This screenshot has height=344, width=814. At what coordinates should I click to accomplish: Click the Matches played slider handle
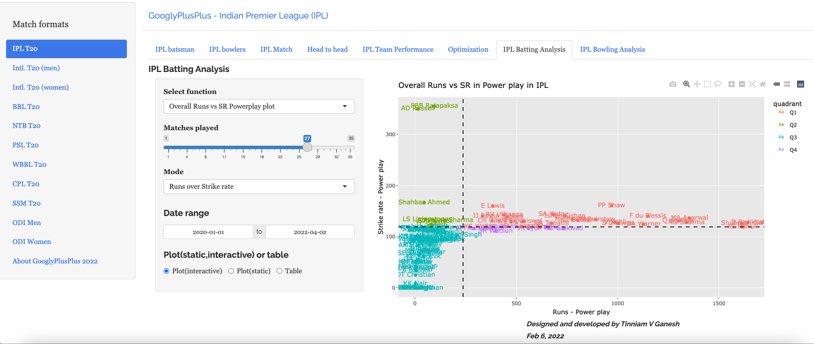click(x=307, y=147)
